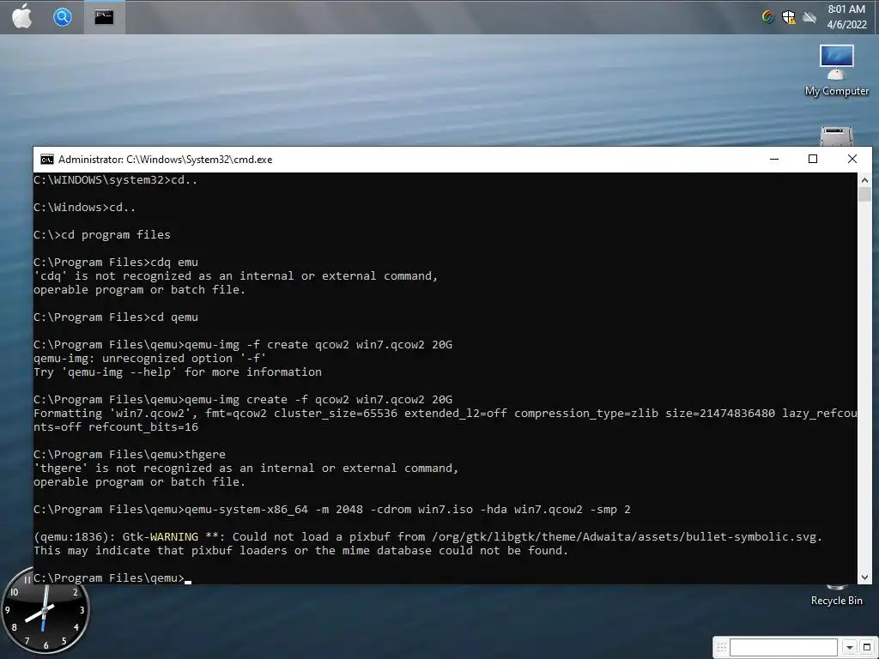Viewport: 879px width, 659px height.
Task: Open Windows Security shield tray icon
Action: (x=789, y=17)
